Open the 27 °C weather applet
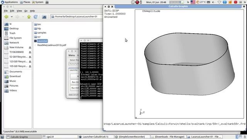 pos(201,2)
